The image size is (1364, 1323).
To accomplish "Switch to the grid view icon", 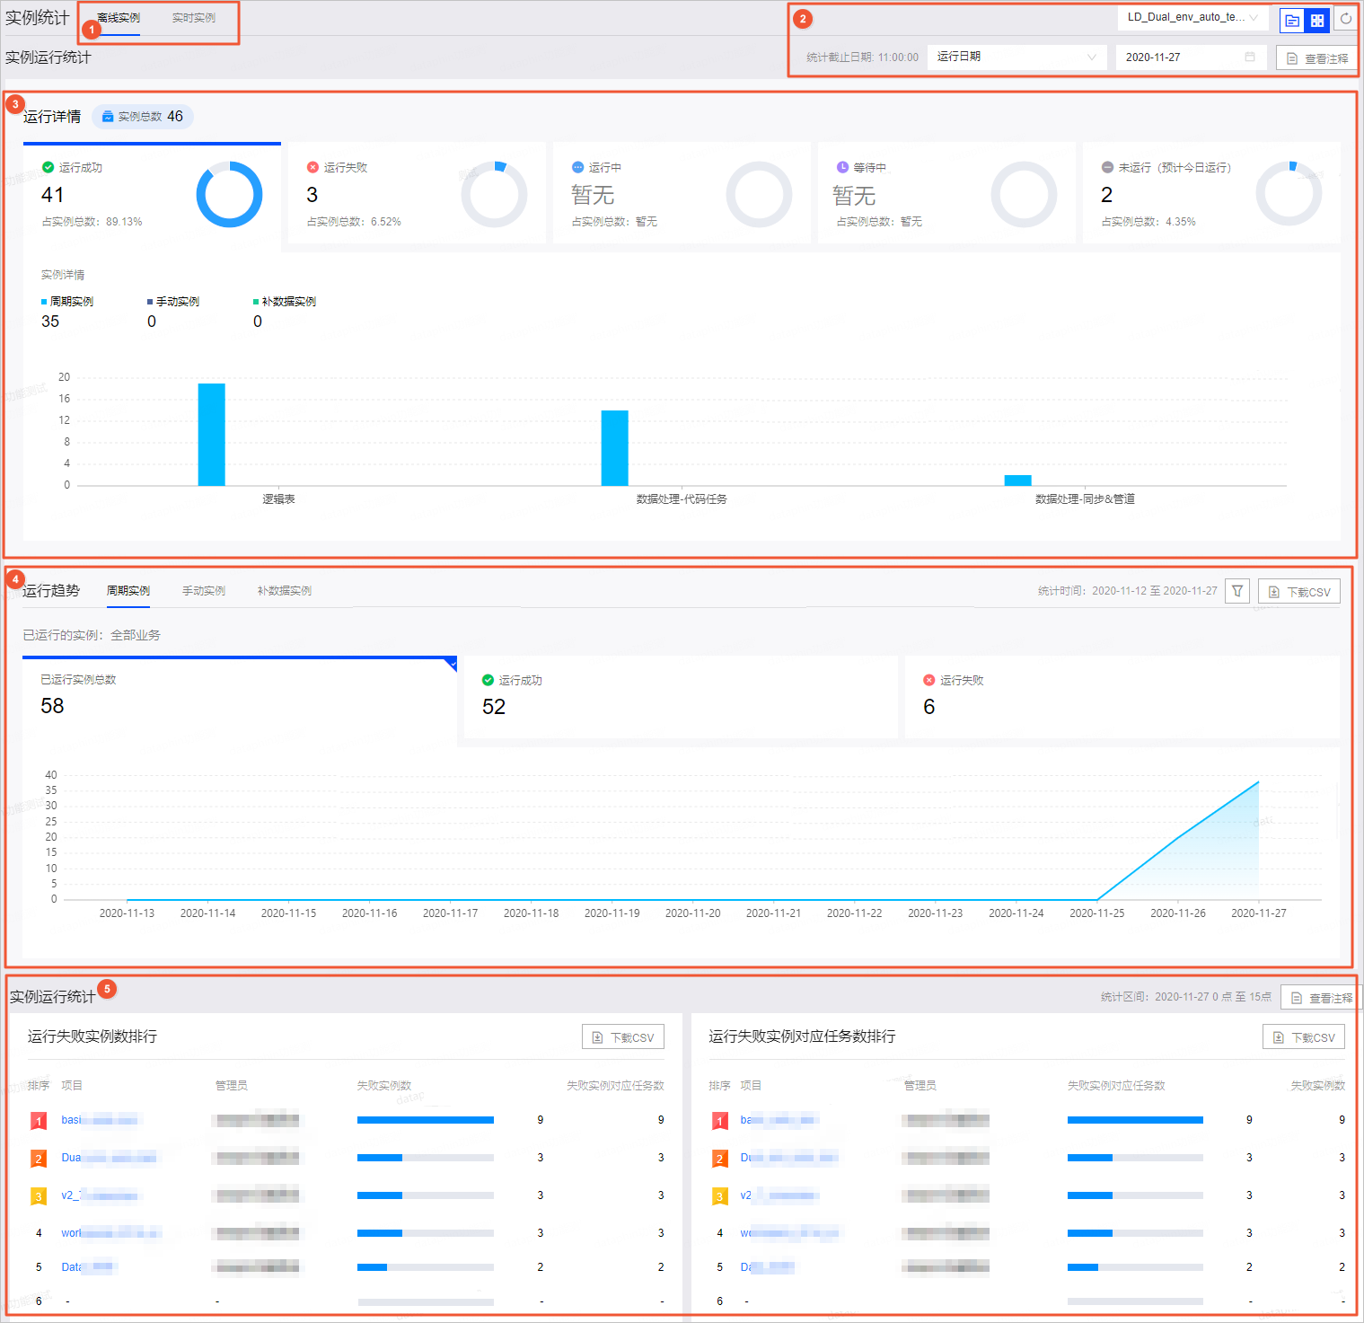I will tap(1317, 20).
